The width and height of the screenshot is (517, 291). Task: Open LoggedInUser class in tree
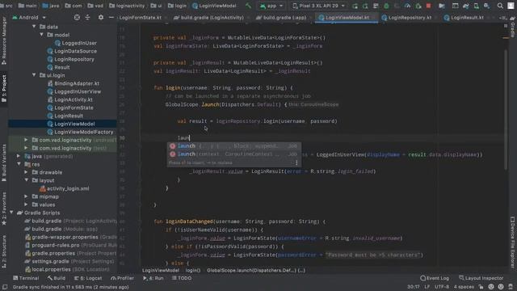75,43
